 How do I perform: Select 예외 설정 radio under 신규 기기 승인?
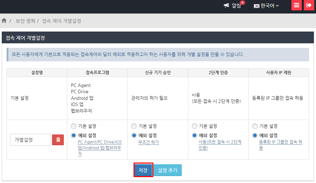(x=134, y=136)
